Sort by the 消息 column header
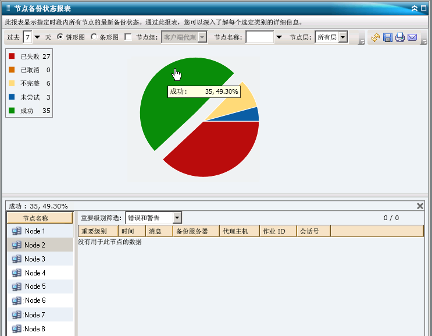This screenshot has width=432, height=336. [159, 231]
